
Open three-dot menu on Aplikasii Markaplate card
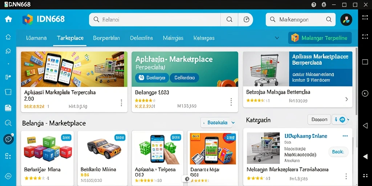(121, 103)
